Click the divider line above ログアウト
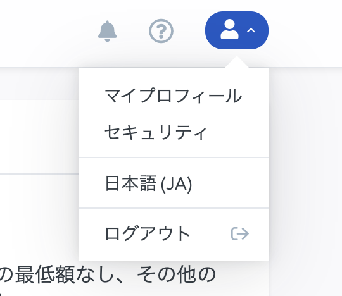 tap(174, 208)
